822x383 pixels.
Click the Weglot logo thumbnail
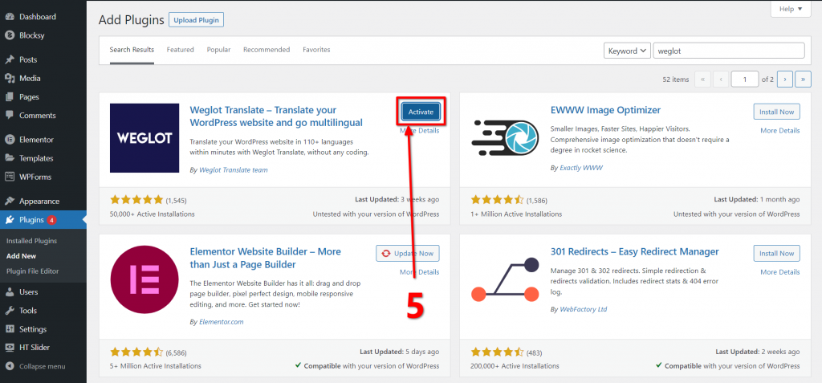[144, 138]
